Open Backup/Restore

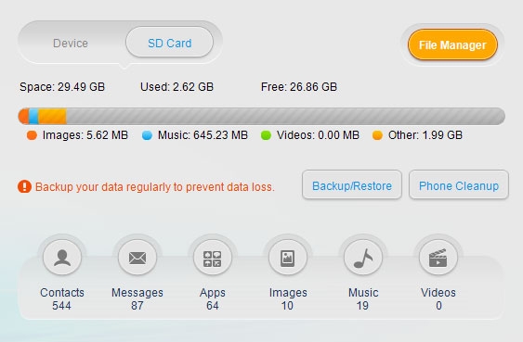click(x=352, y=185)
